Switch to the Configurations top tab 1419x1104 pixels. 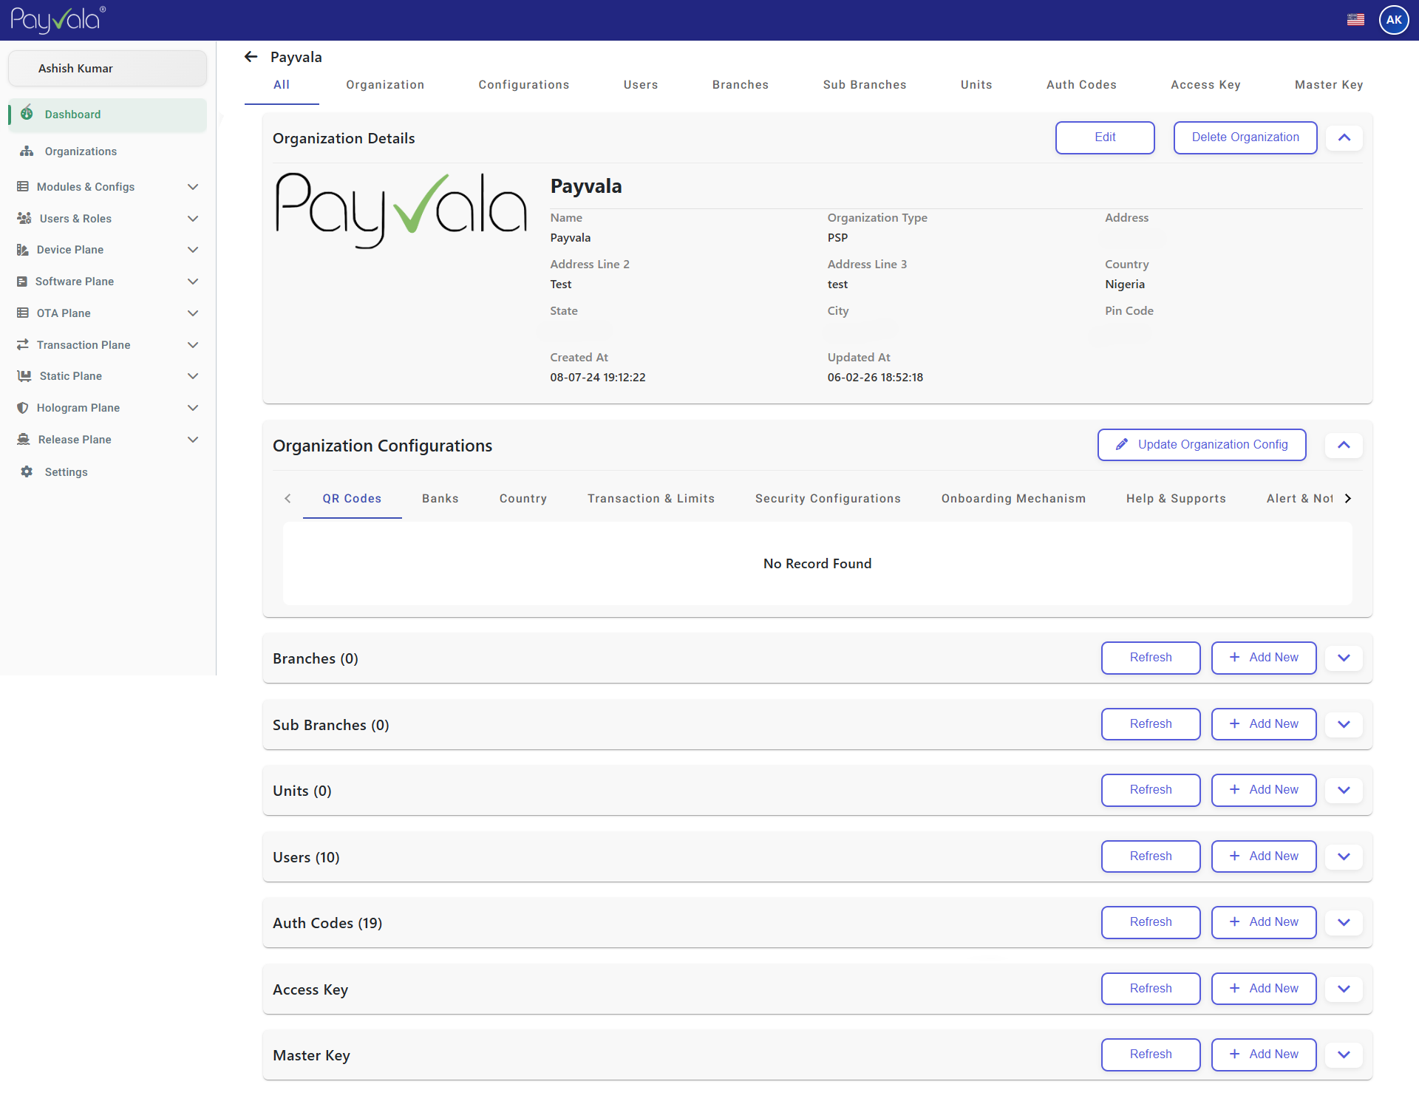524,85
